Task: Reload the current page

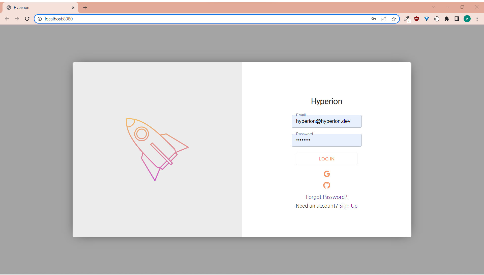Action: 27,19
